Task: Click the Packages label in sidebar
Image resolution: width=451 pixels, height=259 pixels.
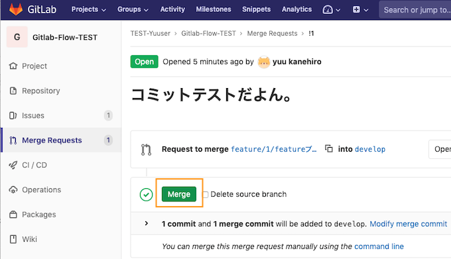Action: point(39,215)
